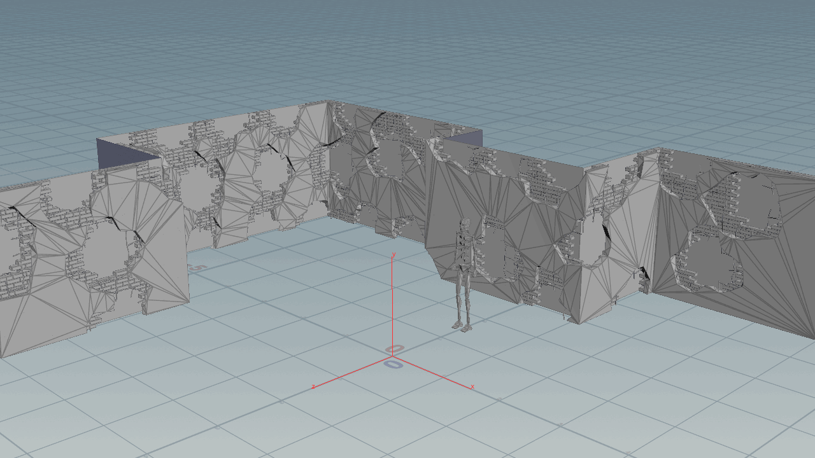The height and width of the screenshot is (458, 815).
Task: Click the blue number 0 grid marker at origin
Action: coord(393,364)
